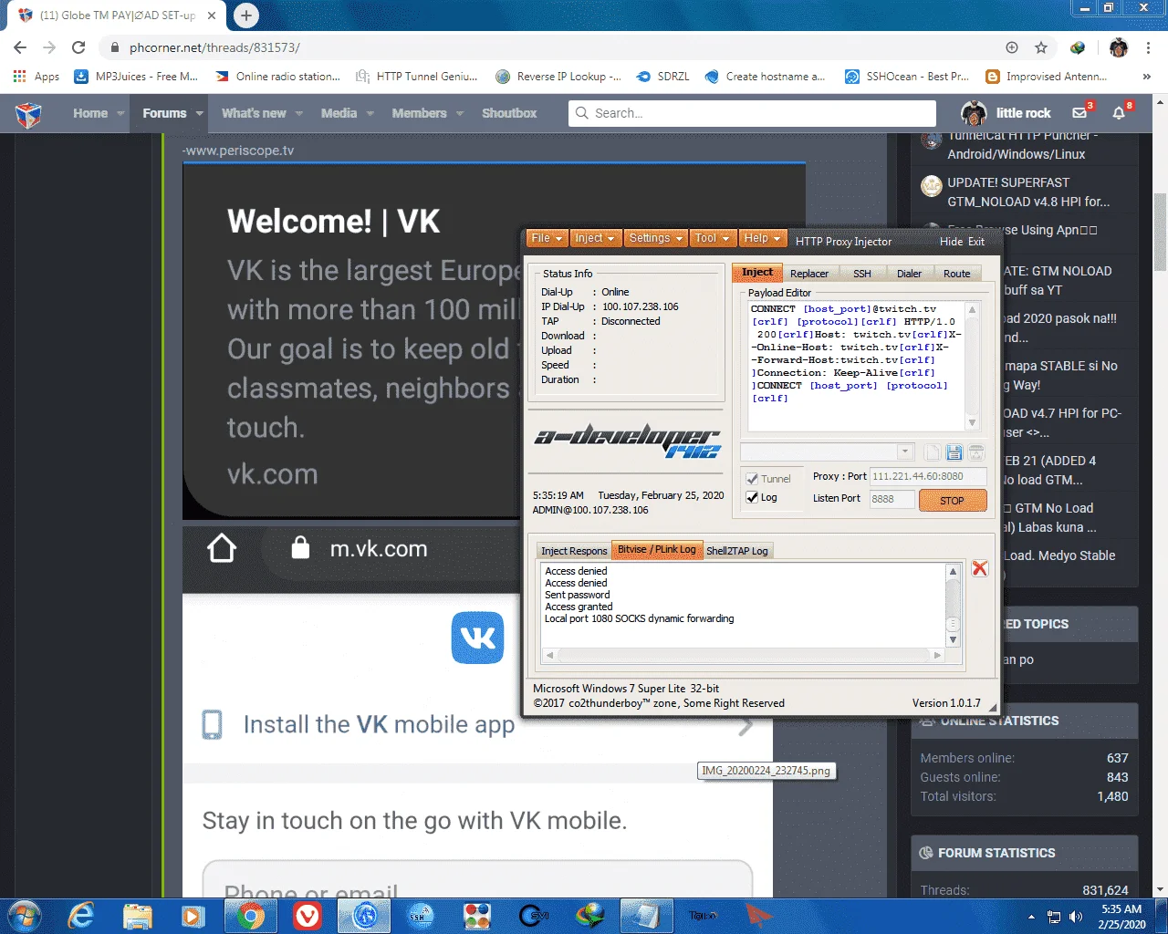Open the Inject menu dropdown in menu bar
Screen dimensions: 1168x934
pos(596,238)
